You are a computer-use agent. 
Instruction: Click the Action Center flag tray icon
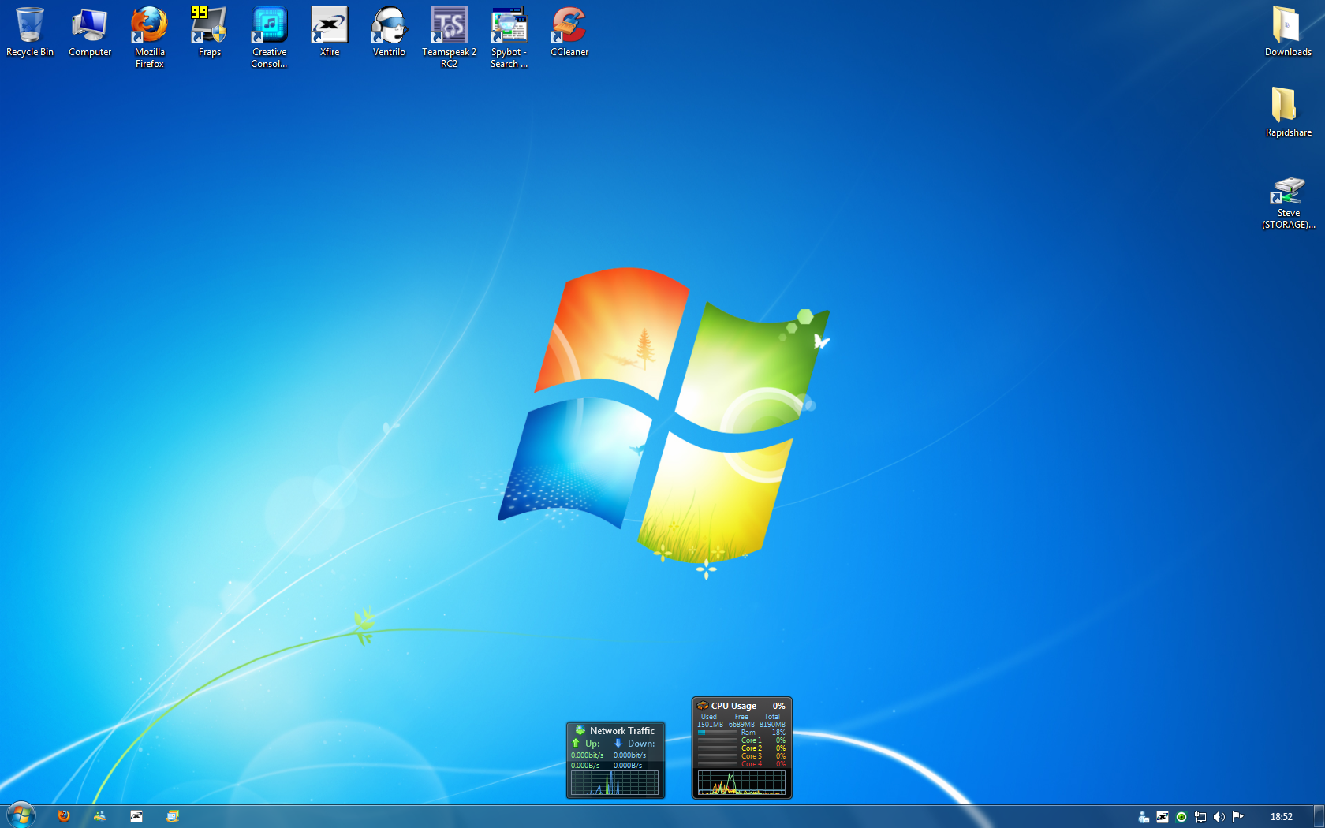(x=1237, y=817)
